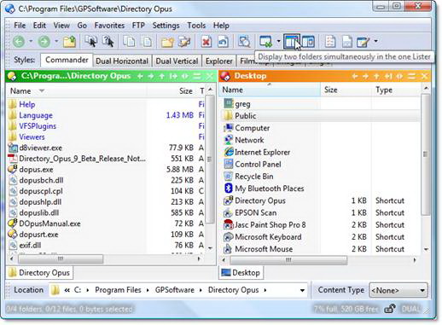Viewport: 442px width, 325px height.
Task: Select the VFSPlugins folder
Action: pos(38,126)
